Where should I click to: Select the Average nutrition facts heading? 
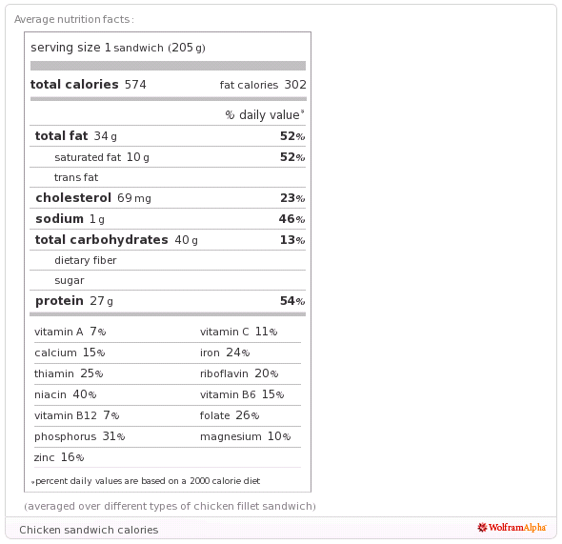pos(74,19)
